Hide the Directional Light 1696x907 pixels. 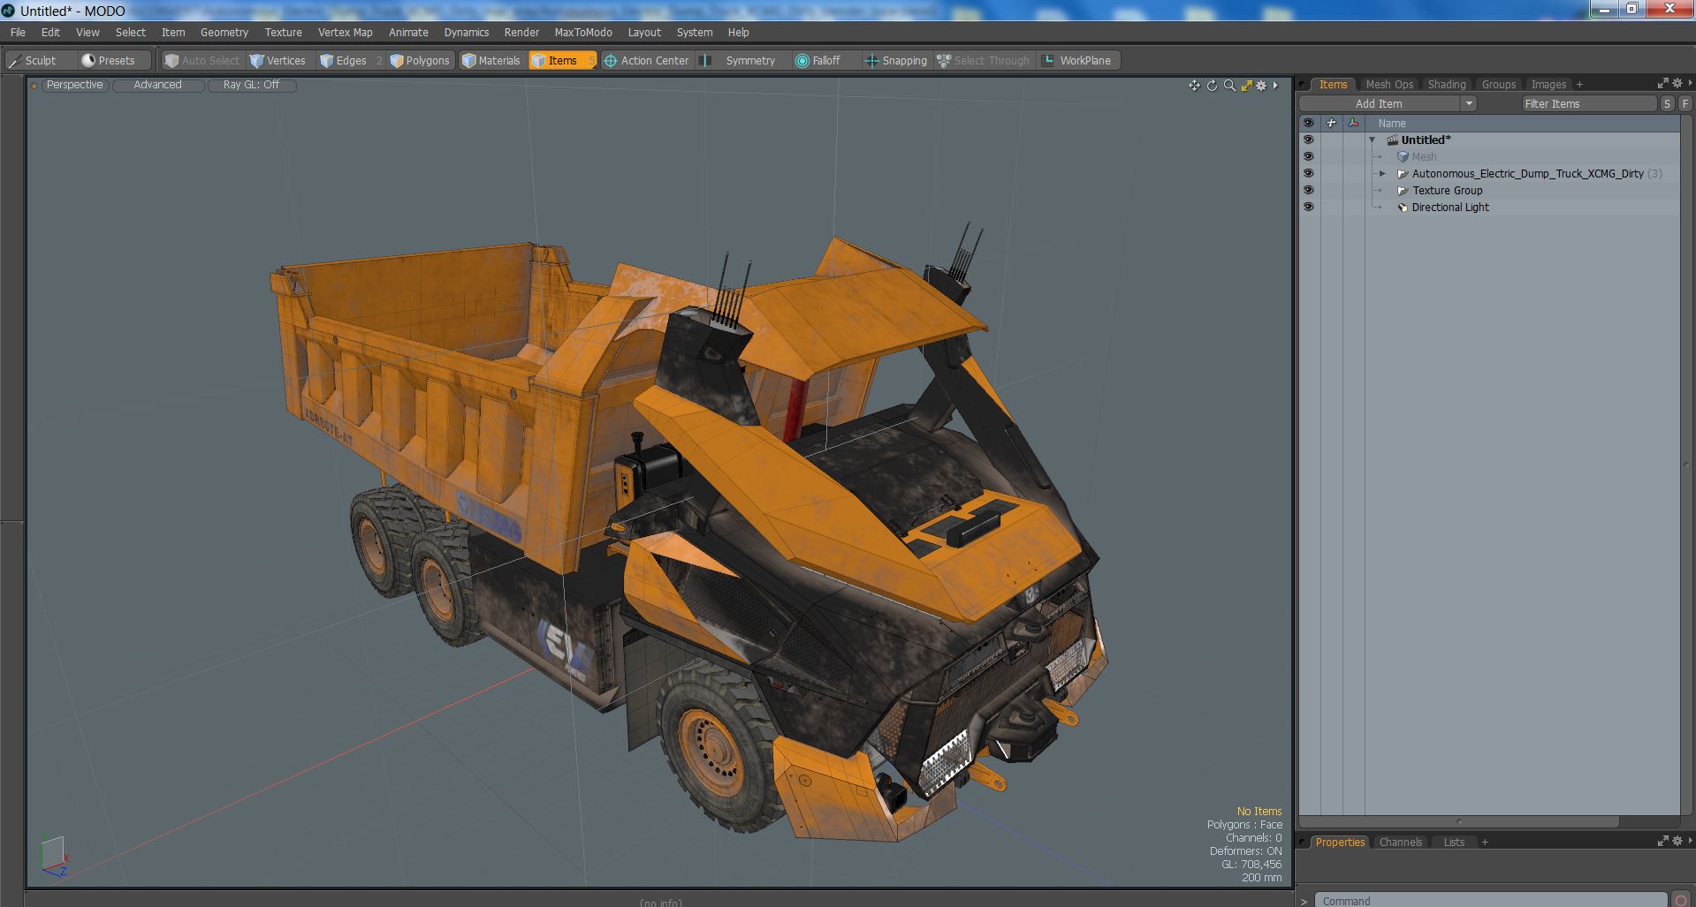pyautogui.click(x=1308, y=207)
